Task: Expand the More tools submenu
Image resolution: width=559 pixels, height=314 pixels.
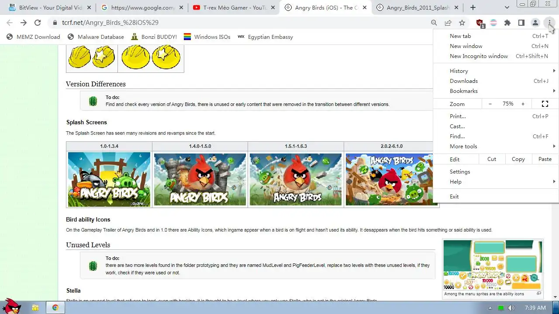Action: [496, 147]
